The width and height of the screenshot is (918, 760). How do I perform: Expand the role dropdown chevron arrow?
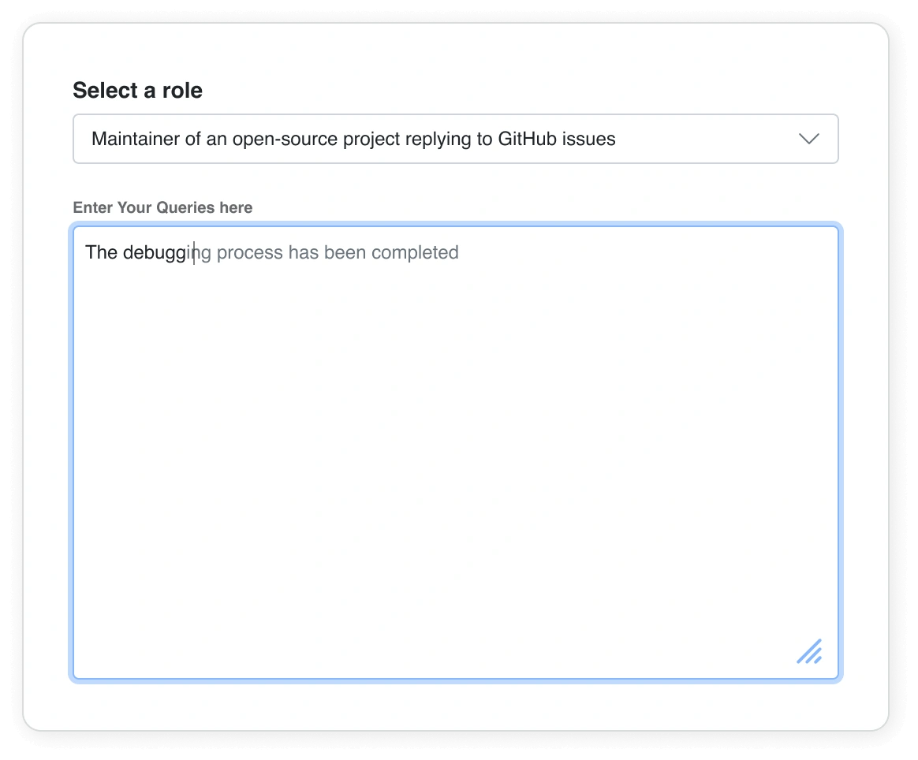point(808,140)
